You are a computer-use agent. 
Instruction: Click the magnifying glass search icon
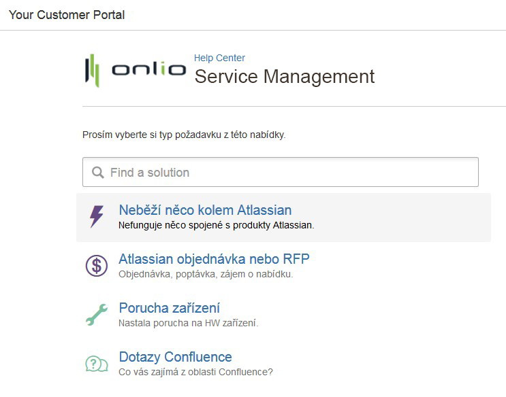(x=98, y=173)
